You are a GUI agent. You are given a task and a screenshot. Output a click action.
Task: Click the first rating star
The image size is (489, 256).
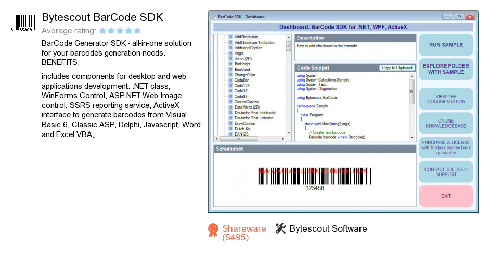102,31
